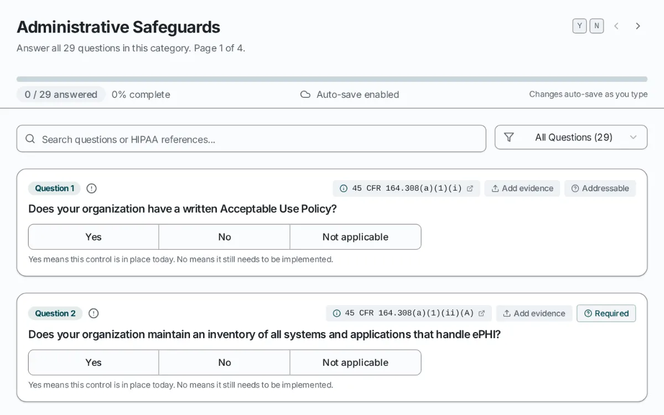This screenshot has width=664, height=415.
Task: Click the 0% complete text
Action: pyautogui.click(x=141, y=94)
